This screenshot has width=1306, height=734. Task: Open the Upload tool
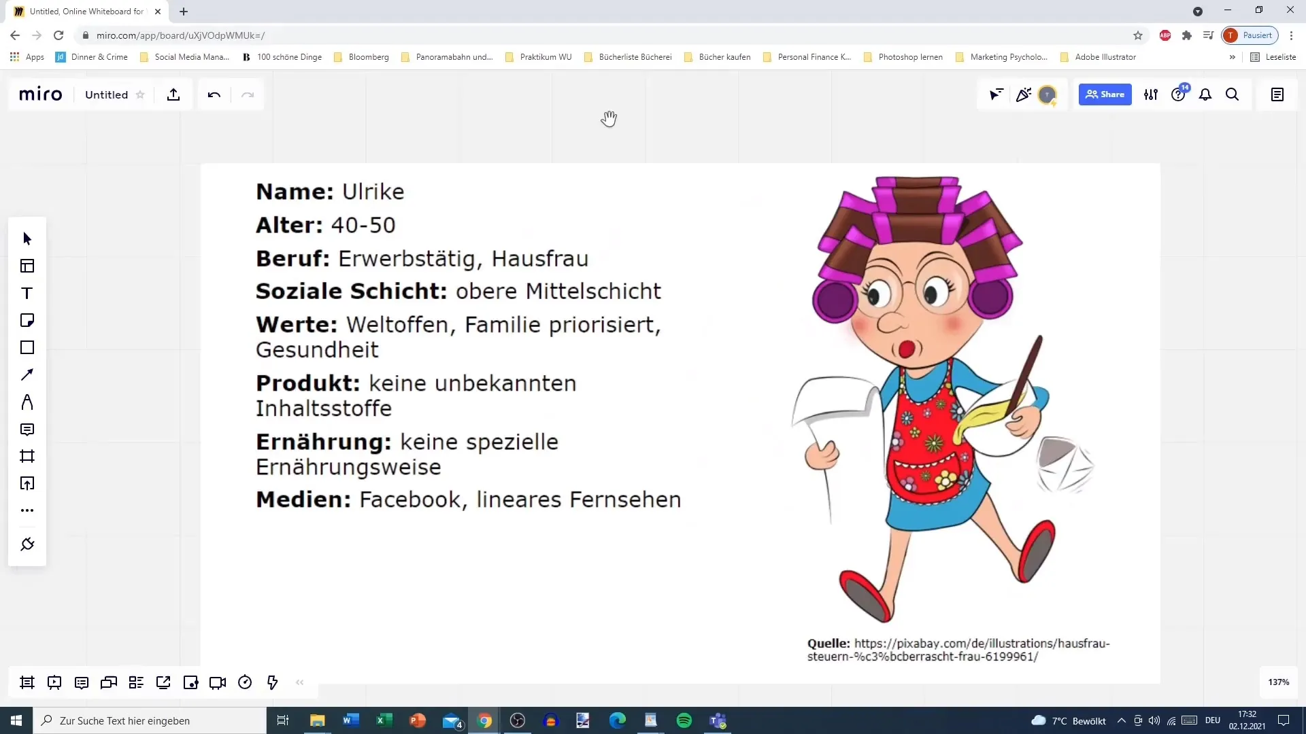coord(27,483)
